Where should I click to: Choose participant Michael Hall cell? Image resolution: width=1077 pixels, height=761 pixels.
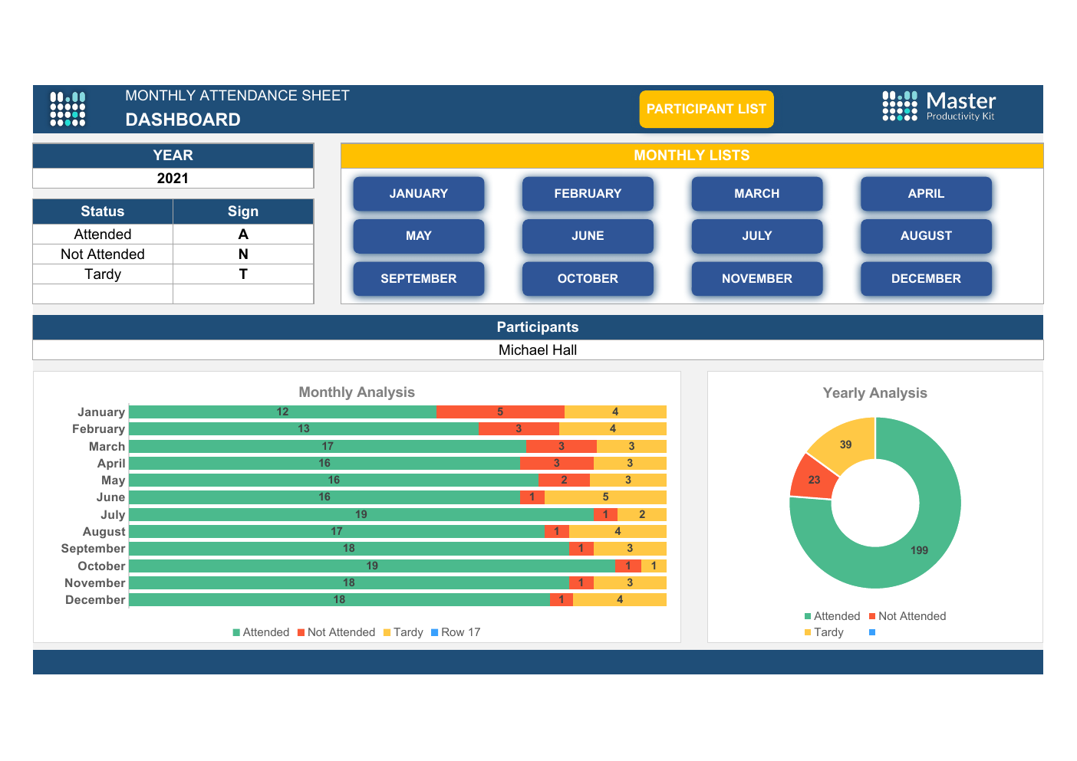pos(538,350)
